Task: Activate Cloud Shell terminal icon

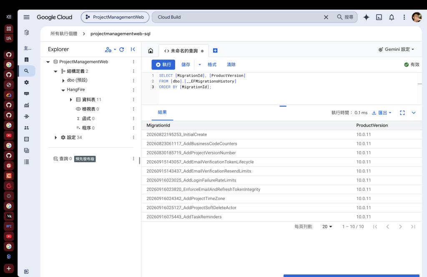Action: pyautogui.click(x=379, y=17)
